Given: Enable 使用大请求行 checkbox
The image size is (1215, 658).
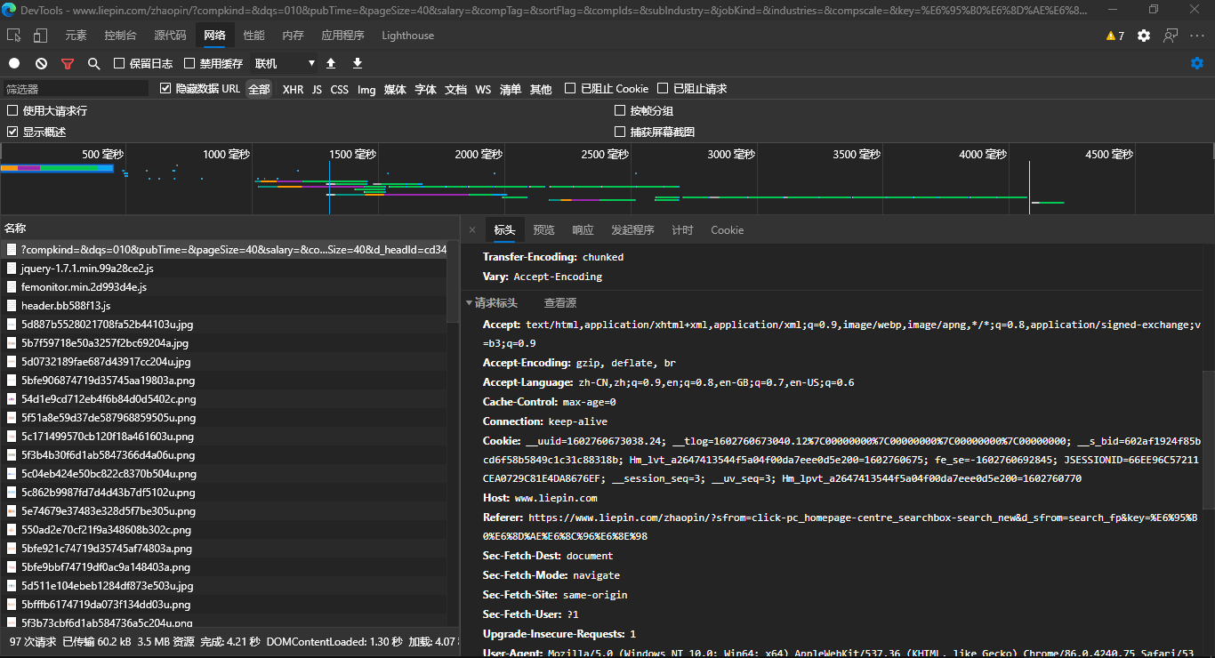Looking at the screenshot, I should [12, 110].
